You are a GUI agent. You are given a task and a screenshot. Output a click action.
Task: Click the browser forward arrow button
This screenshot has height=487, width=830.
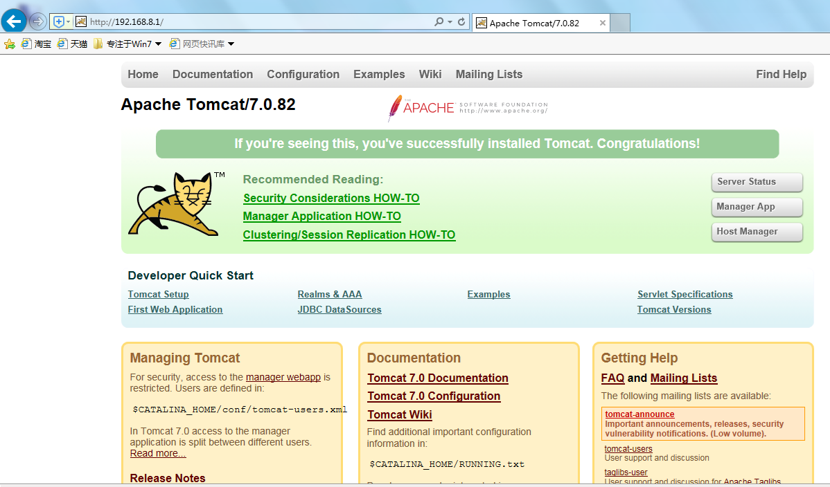tap(37, 21)
